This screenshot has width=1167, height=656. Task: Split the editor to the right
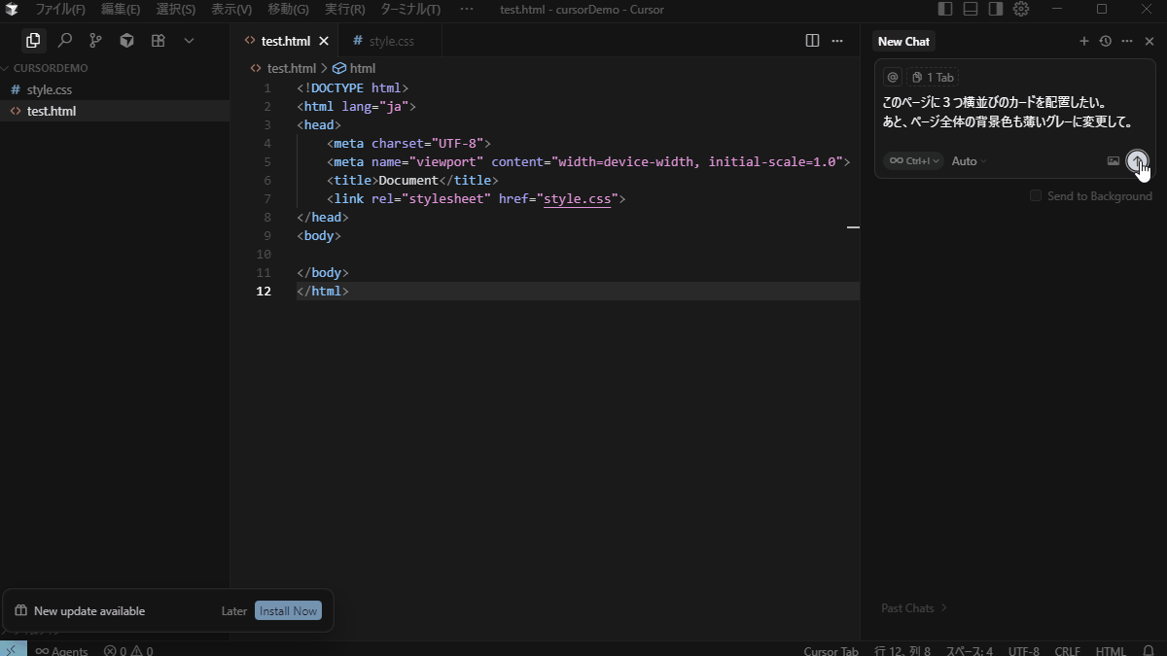812,41
